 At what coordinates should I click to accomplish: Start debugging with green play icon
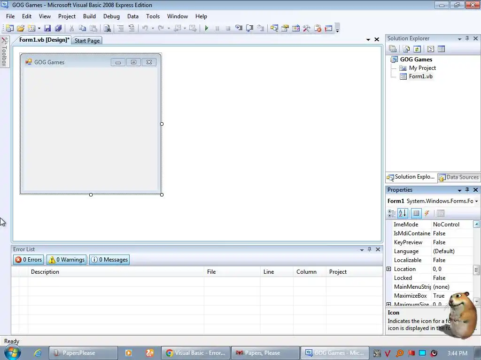click(x=207, y=28)
